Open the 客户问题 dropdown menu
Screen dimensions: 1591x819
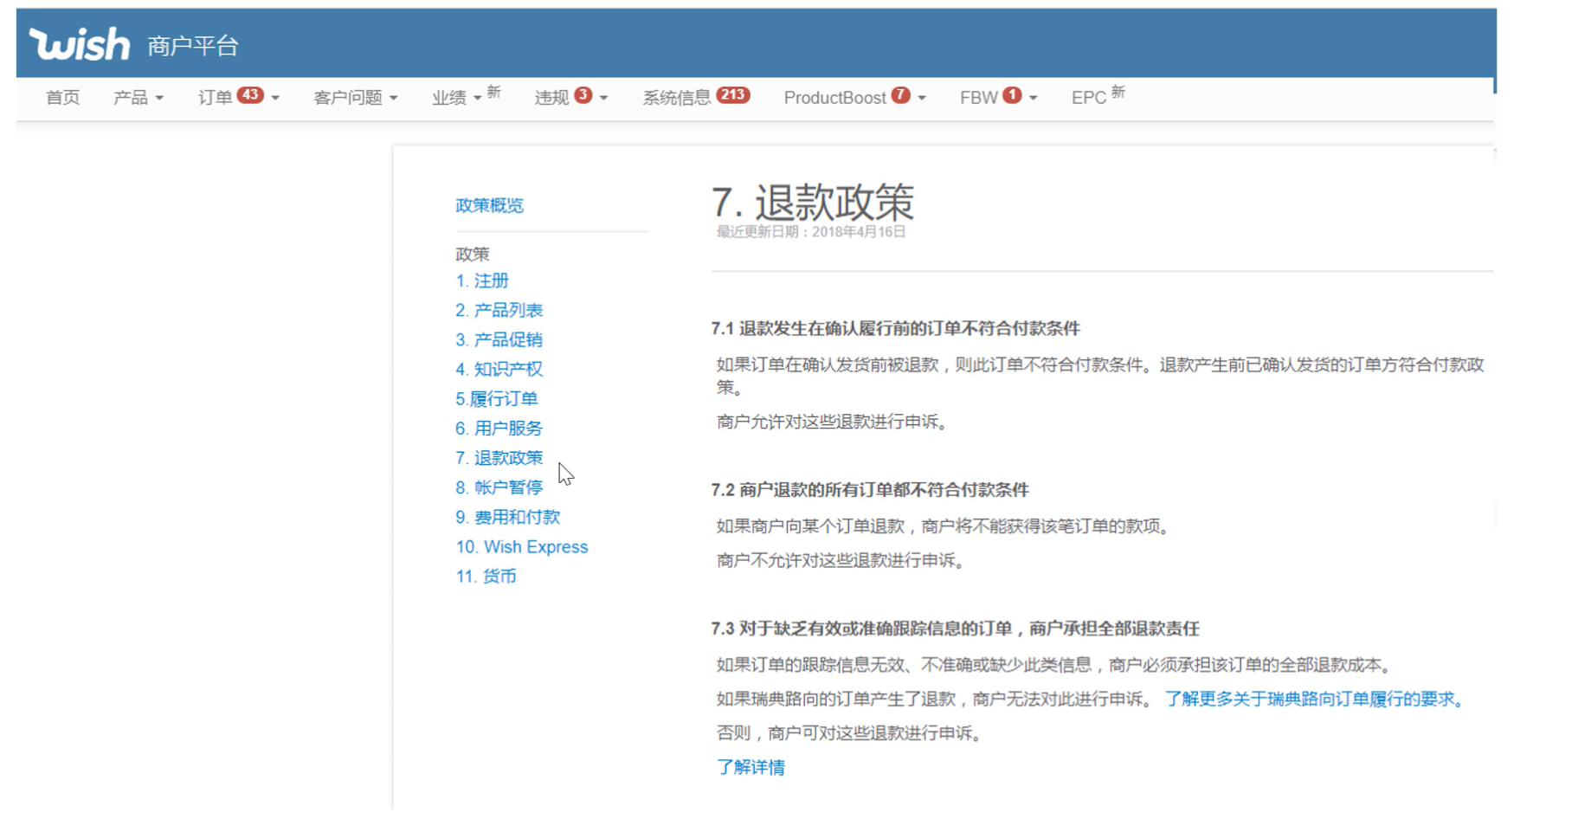point(355,98)
